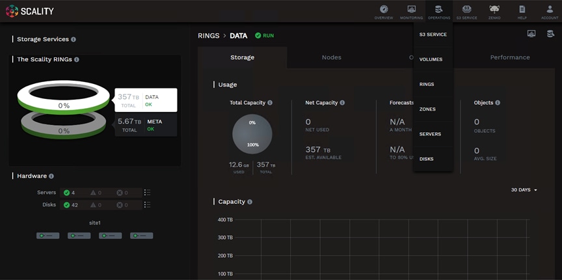Show info icon next to Capacity heading
The height and width of the screenshot is (280, 562).
click(250, 202)
